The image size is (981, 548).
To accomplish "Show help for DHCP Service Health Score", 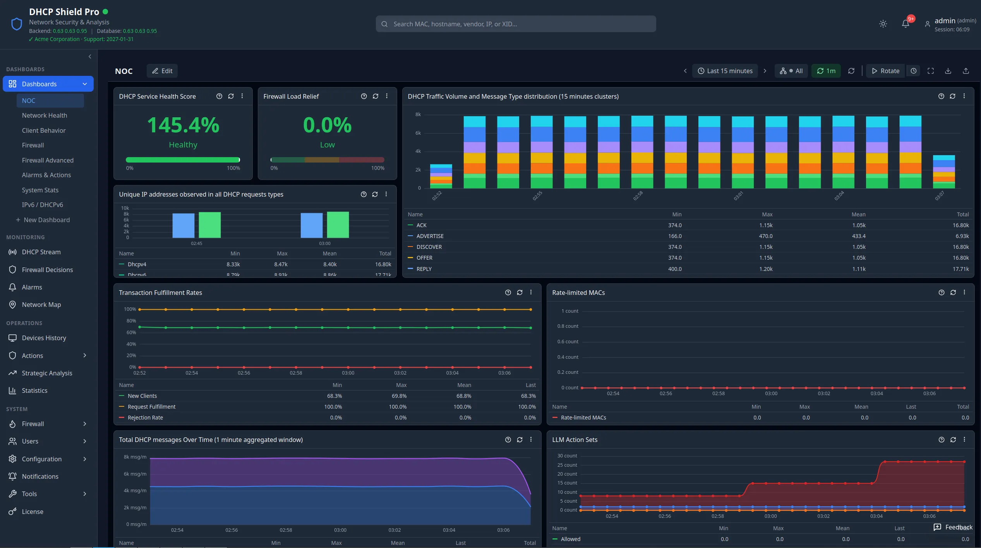I will click(x=219, y=96).
